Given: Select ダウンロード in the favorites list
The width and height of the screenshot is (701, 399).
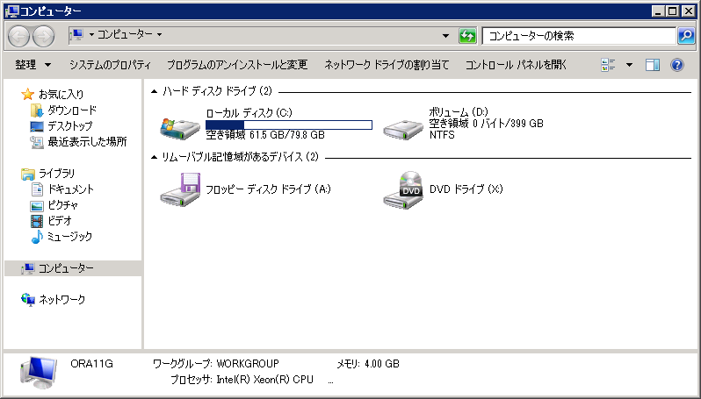Looking at the screenshot, I should coord(71,110).
